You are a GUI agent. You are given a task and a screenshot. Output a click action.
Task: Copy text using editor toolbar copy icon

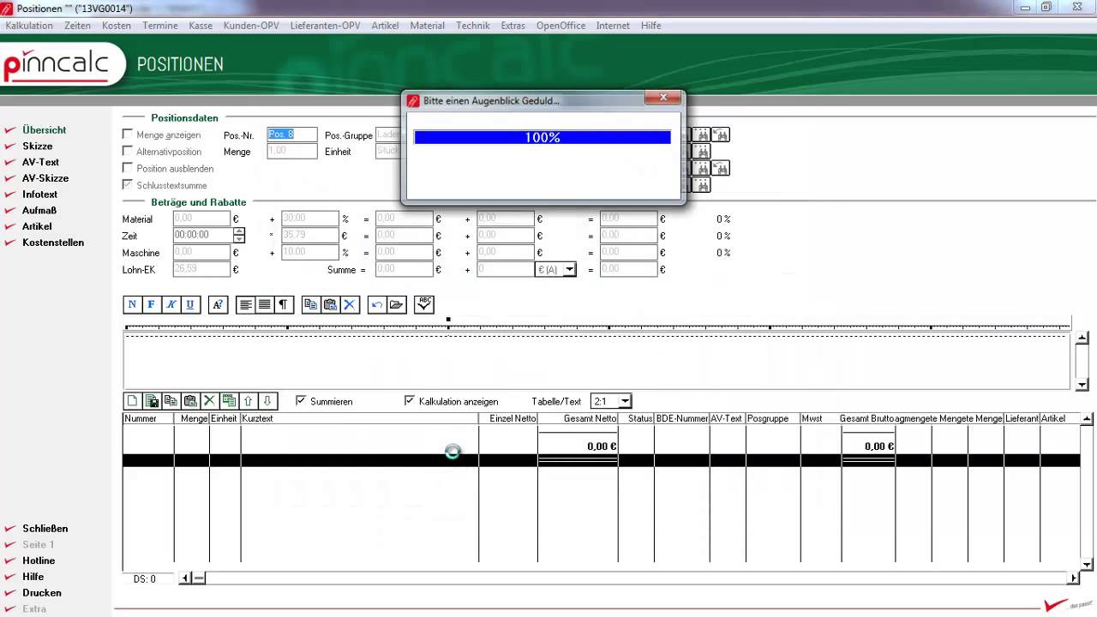pos(310,304)
